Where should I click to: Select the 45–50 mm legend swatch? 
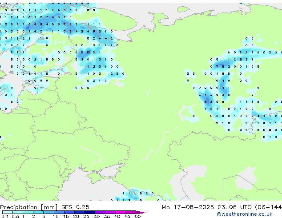tap(131, 212)
